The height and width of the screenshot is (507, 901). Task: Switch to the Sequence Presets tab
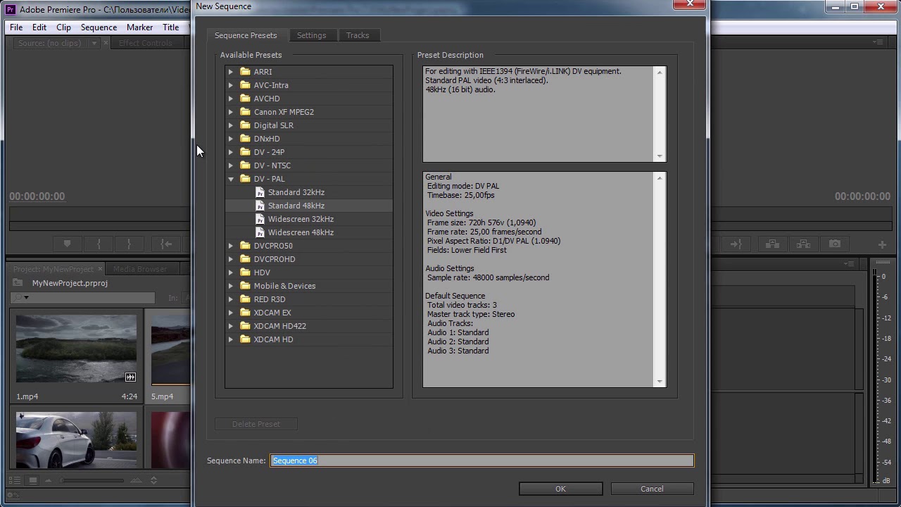(246, 35)
